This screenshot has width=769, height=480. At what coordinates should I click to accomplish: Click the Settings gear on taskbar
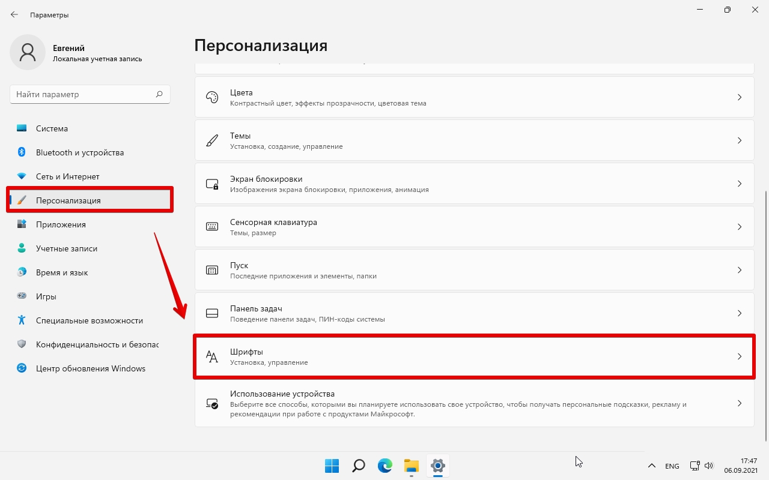(438, 466)
